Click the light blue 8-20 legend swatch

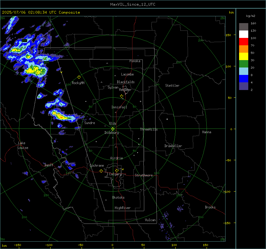[x=244, y=71]
